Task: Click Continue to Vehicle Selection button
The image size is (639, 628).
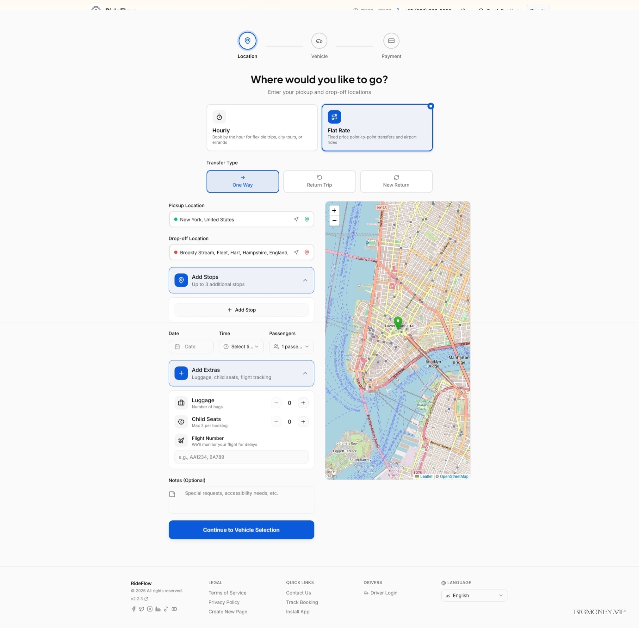Action: (241, 530)
